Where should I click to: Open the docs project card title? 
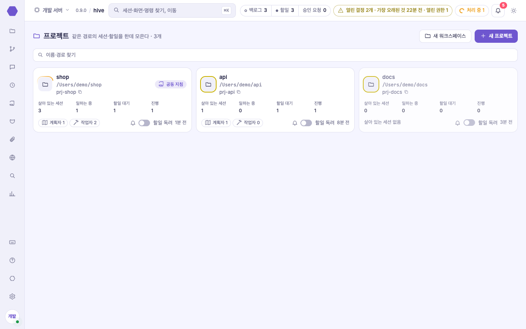pos(388,77)
